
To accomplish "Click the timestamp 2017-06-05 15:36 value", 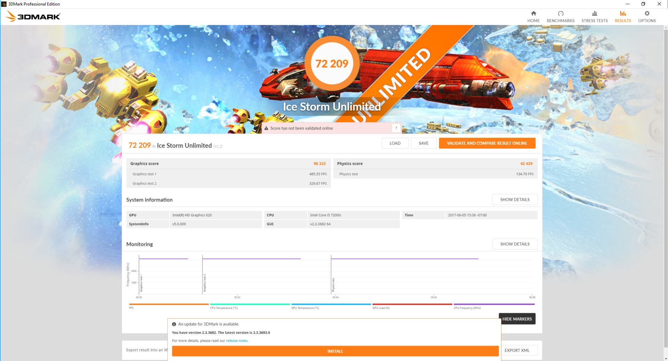I will [x=467, y=215].
